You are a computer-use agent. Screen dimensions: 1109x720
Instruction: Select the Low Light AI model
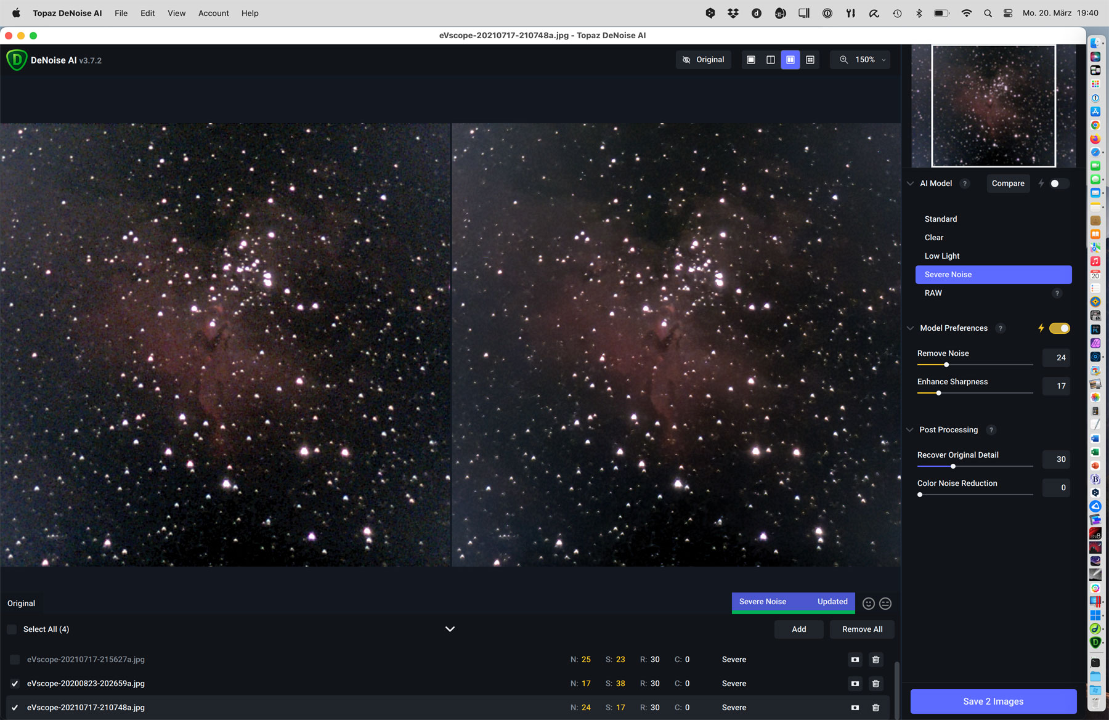(993, 256)
